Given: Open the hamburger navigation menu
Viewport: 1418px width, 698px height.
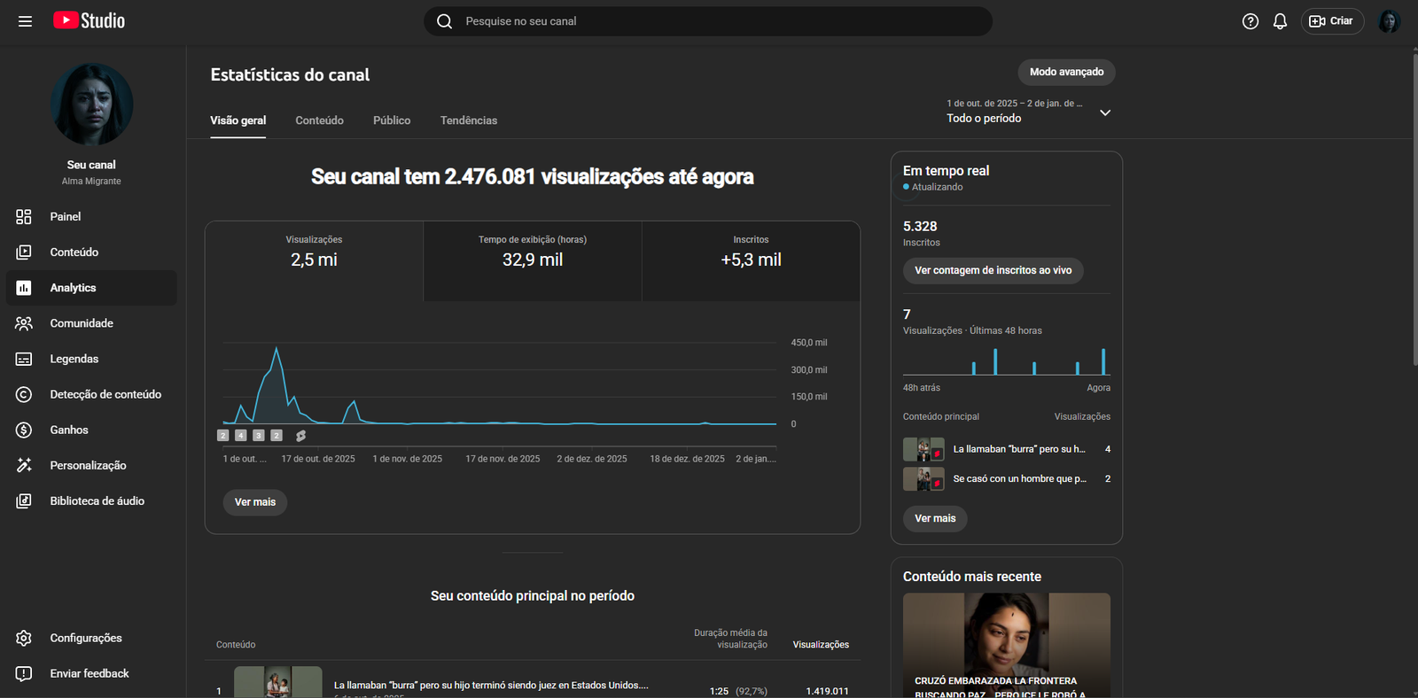Looking at the screenshot, I should click(25, 21).
